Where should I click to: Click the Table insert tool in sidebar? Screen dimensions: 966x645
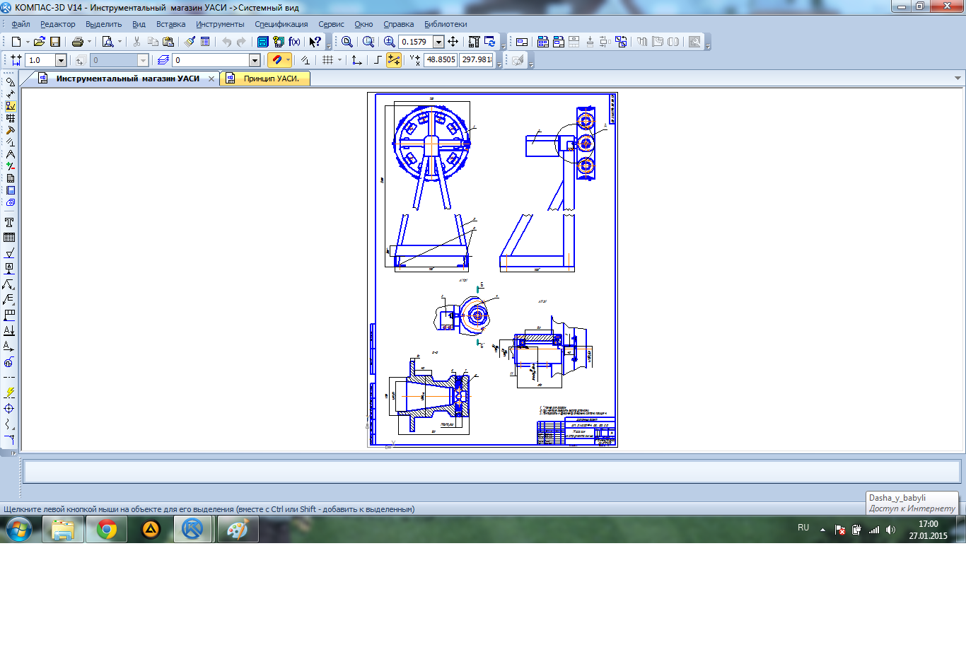coord(10,238)
